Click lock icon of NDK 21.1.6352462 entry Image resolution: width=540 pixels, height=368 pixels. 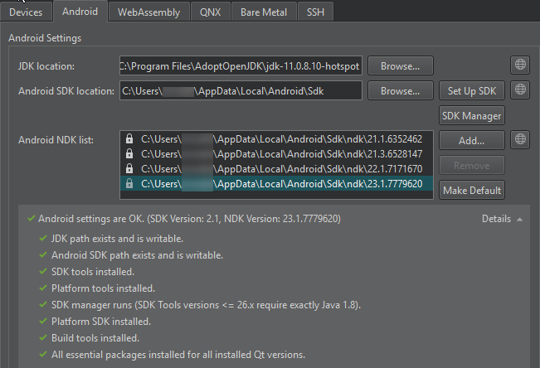point(129,139)
